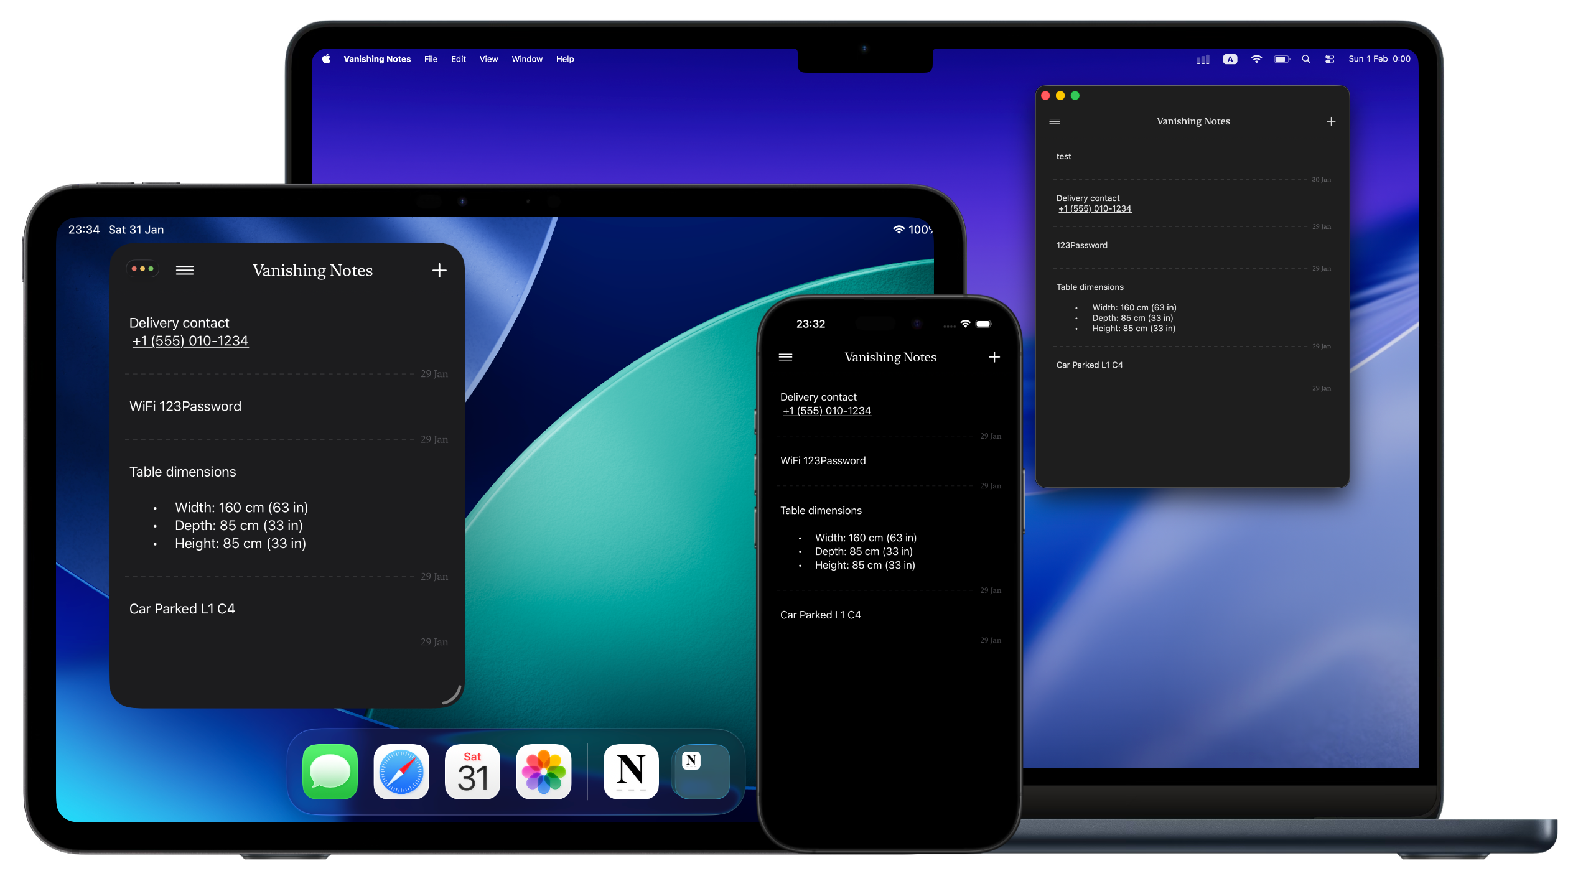Viewport: 1573px width, 876px height.
Task: Launch the Notes app from the dock
Action: (x=630, y=771)
